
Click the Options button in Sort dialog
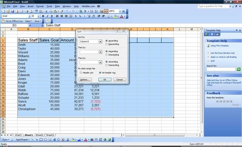click(x=85, y=80)
